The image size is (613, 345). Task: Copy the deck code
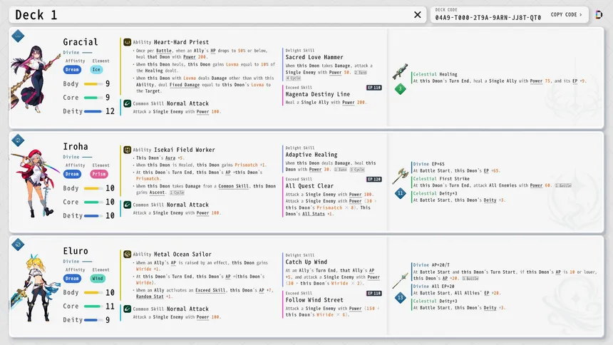pyautogui.click(x=566, y=14)
